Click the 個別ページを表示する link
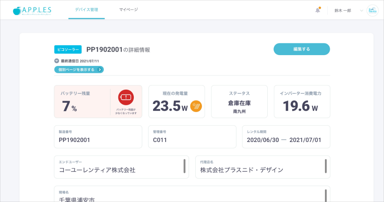 pos(77,69)
